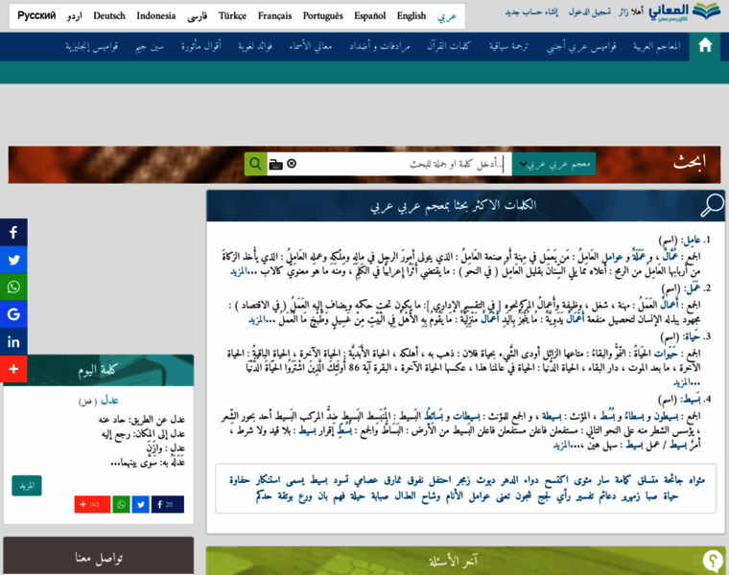Open the word بسيط entry link
This screenshot has height=575, width=729.
pos(692,399)
